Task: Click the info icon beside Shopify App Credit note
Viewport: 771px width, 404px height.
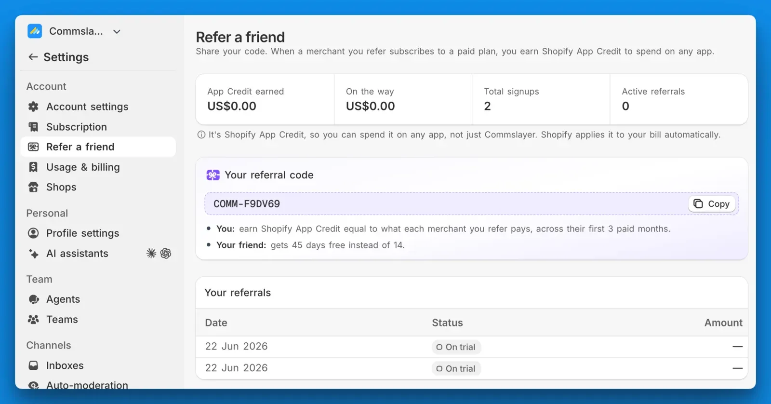Action: (201, 135)
